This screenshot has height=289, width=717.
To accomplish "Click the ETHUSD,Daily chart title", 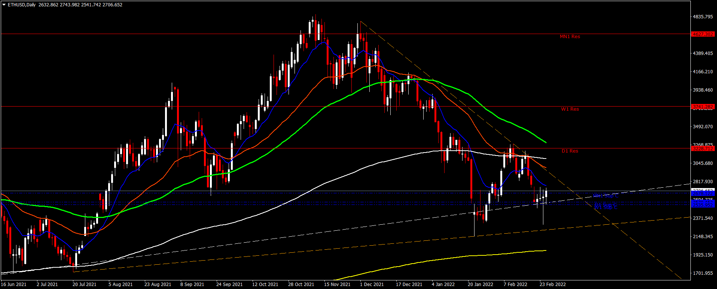I will (22, 5).
